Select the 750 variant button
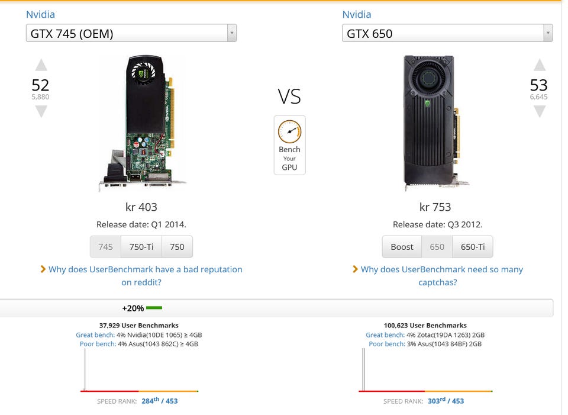Image resolution: width=568 pixels, height=415 pixels. pos(177,247)
